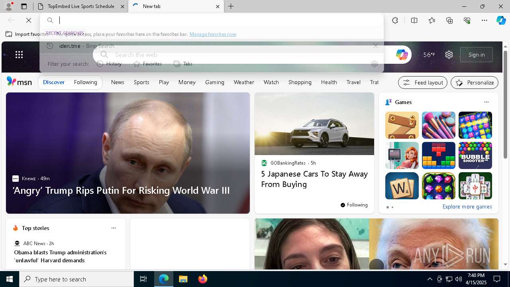Open Settings and more ellipsis menu
The width and height of the screenshot is (510, 287).
pyautogui.click(x=484, y=20)
